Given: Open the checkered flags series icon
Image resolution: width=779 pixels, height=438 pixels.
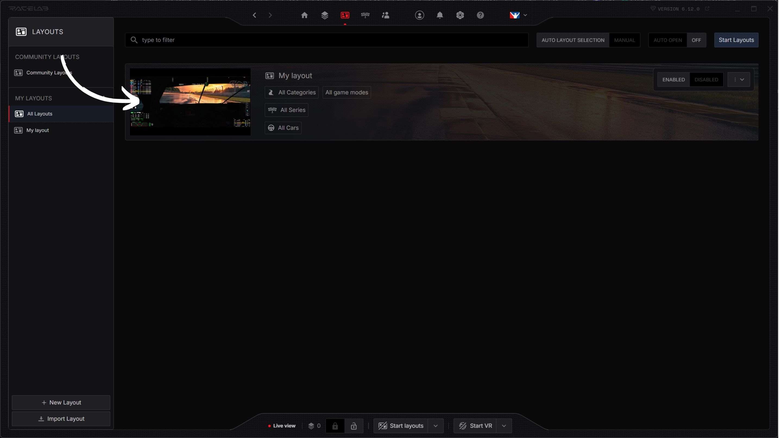Looking at the screenshot, I should click(365, 15).
